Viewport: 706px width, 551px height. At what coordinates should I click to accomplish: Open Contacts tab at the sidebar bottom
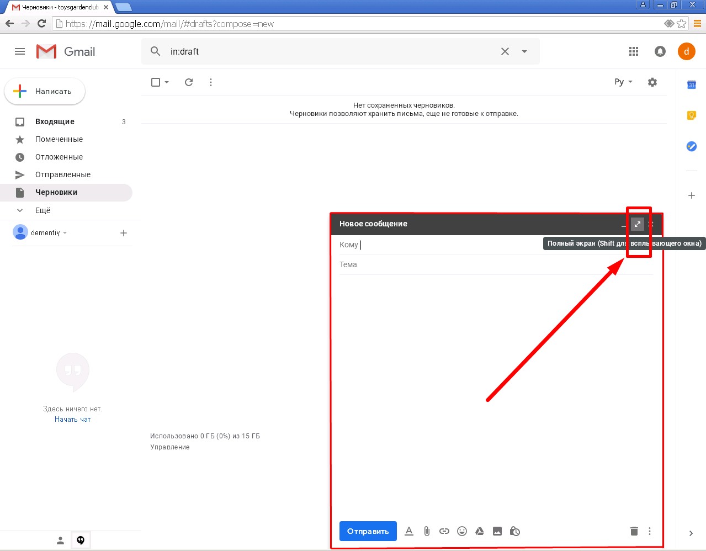[60, 541]
